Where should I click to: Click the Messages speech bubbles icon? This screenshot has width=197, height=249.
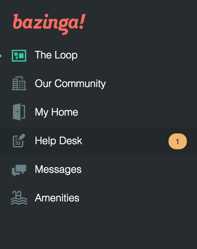19,170
